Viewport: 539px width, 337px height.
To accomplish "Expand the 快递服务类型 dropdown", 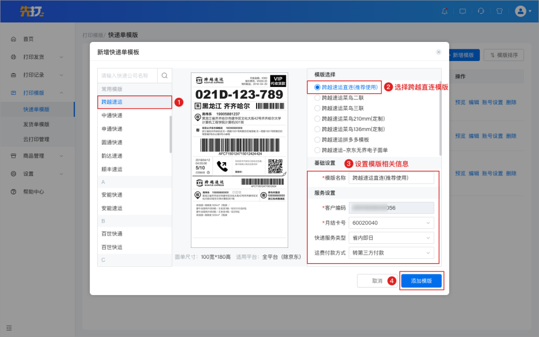I will (x=391, y=238).
